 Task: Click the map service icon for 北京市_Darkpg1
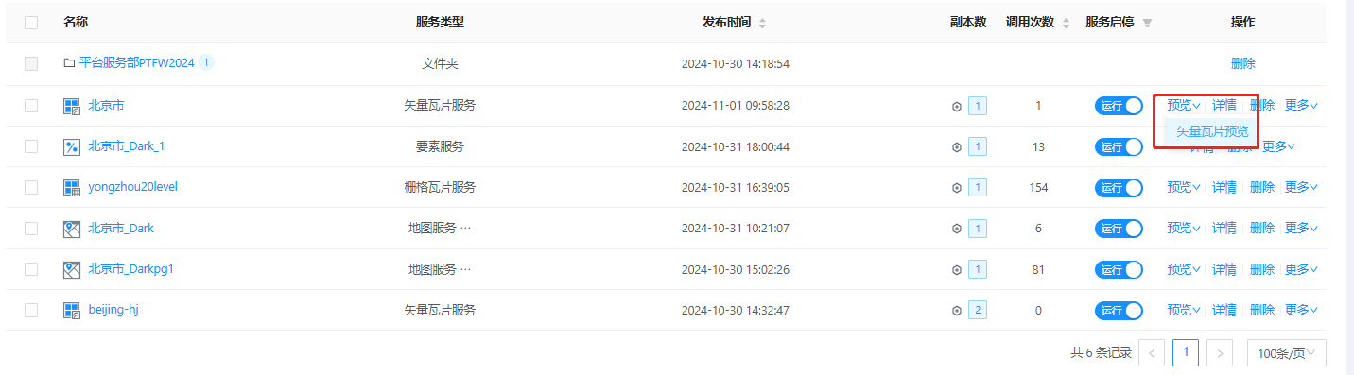coord(72,269)
